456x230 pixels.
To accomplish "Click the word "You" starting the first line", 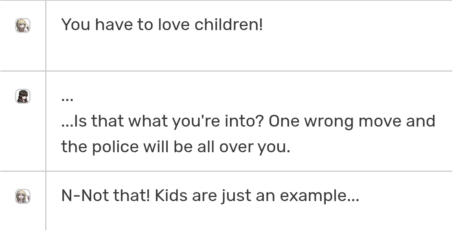I will click(x=76, y=24).
